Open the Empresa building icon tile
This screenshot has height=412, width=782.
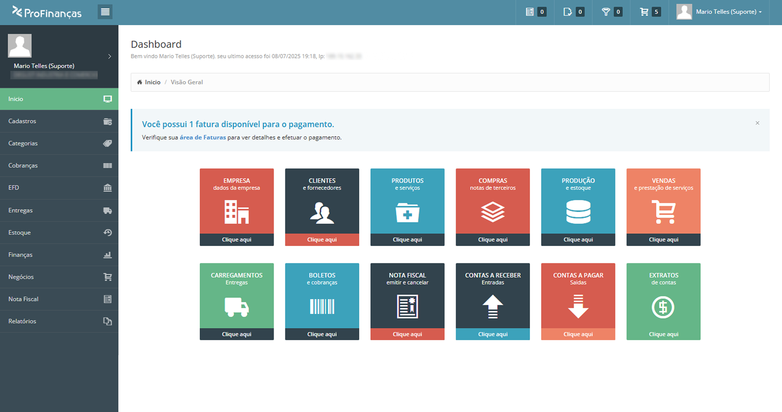point(236,212)
